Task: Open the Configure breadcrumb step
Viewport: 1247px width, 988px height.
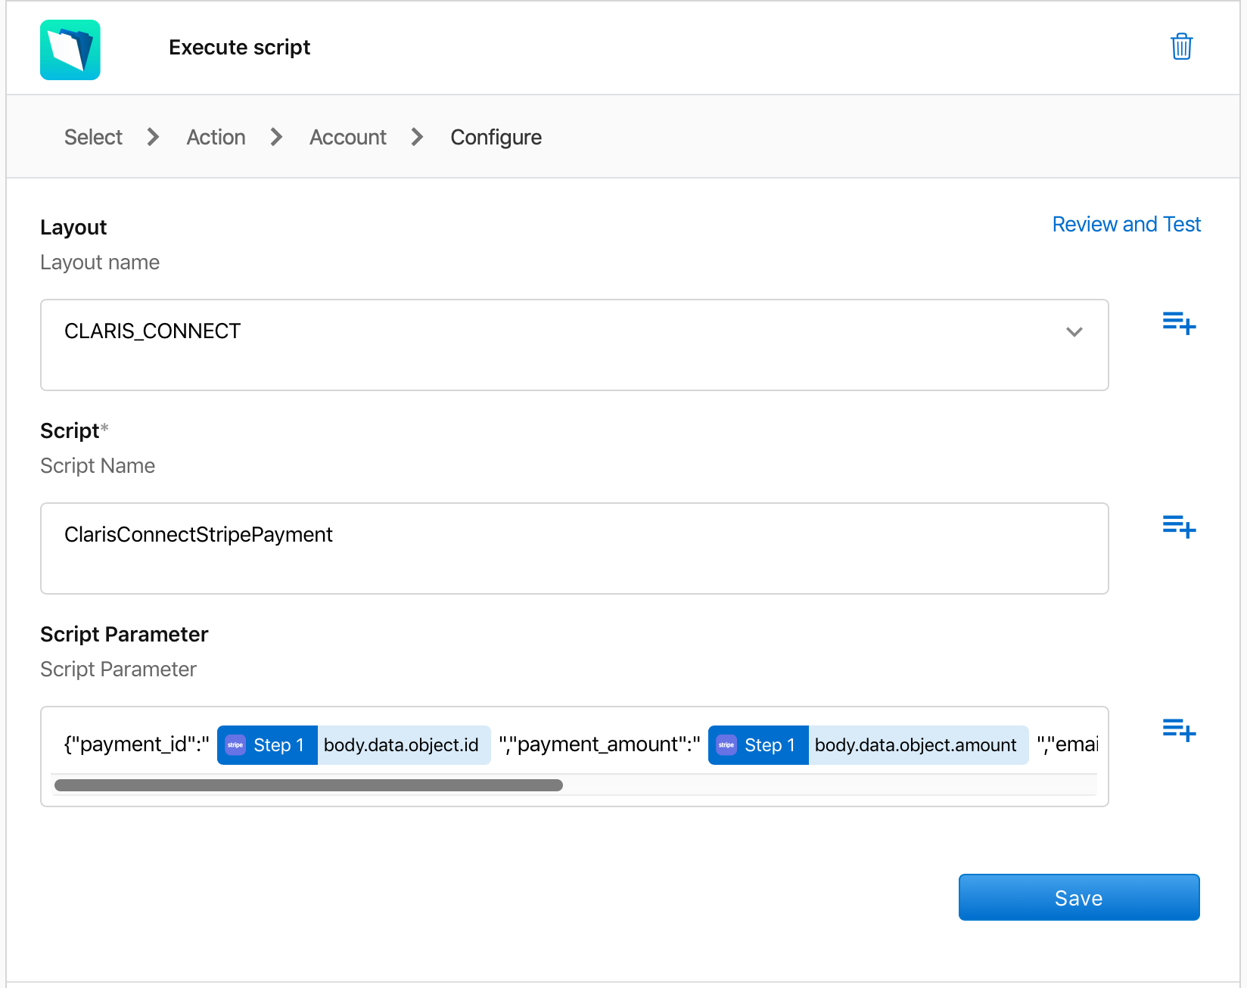Action: pyautogui.click(x=496, y=137)
